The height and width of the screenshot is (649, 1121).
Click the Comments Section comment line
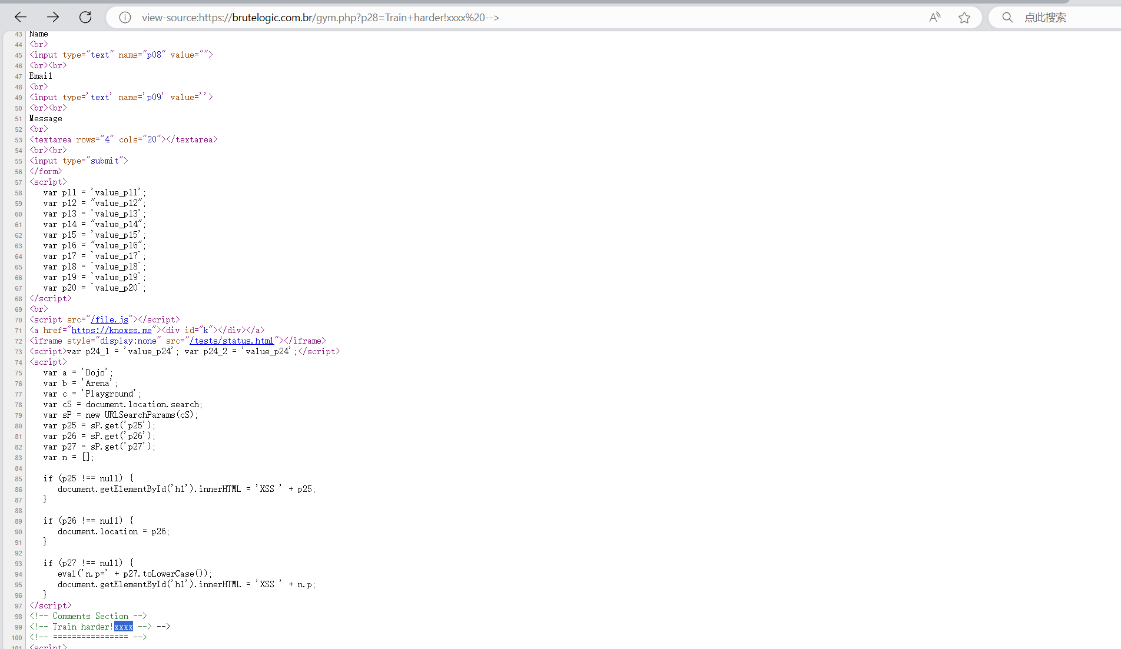coord(88,616)
